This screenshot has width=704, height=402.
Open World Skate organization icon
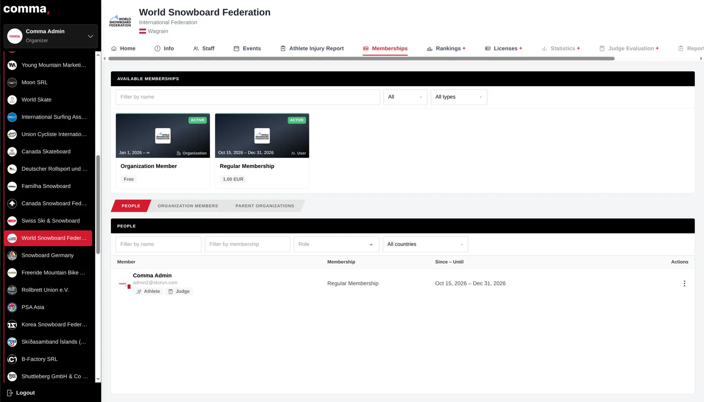point(12,100)
